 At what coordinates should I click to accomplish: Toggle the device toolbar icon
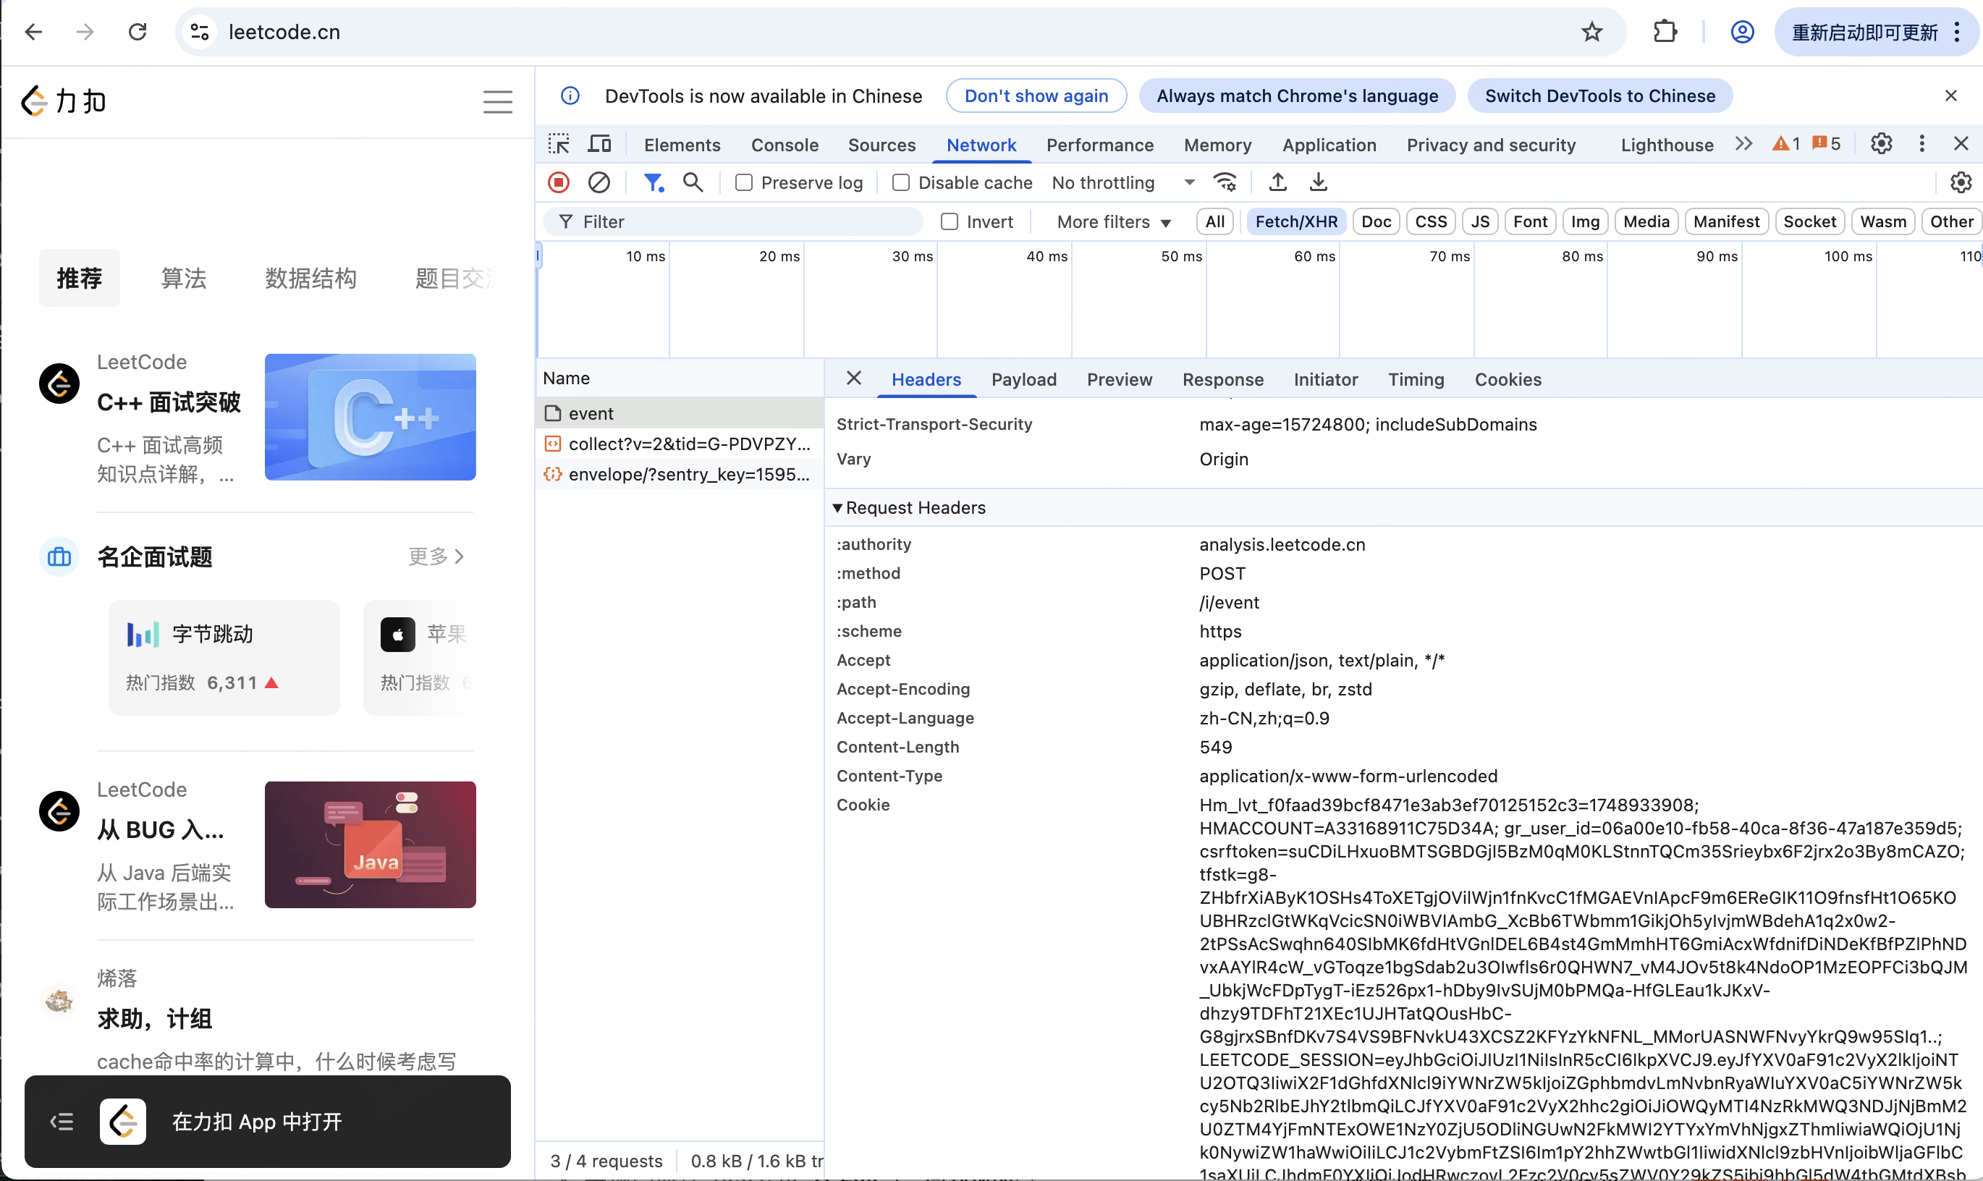(599, 144)
